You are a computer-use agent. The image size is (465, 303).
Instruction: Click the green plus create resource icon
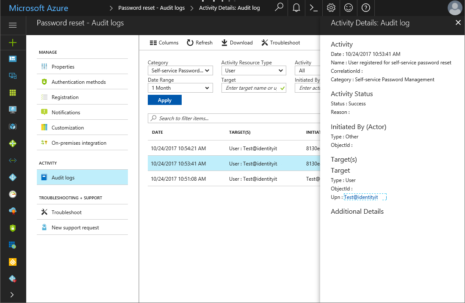pos(13,42)
